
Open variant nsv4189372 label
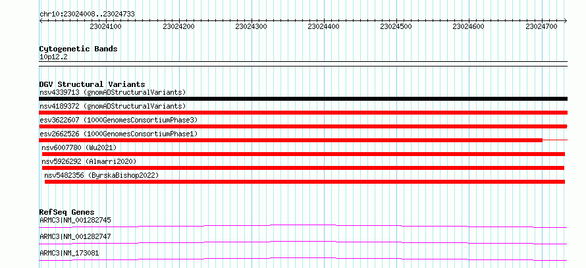click(x=113, y=106)
